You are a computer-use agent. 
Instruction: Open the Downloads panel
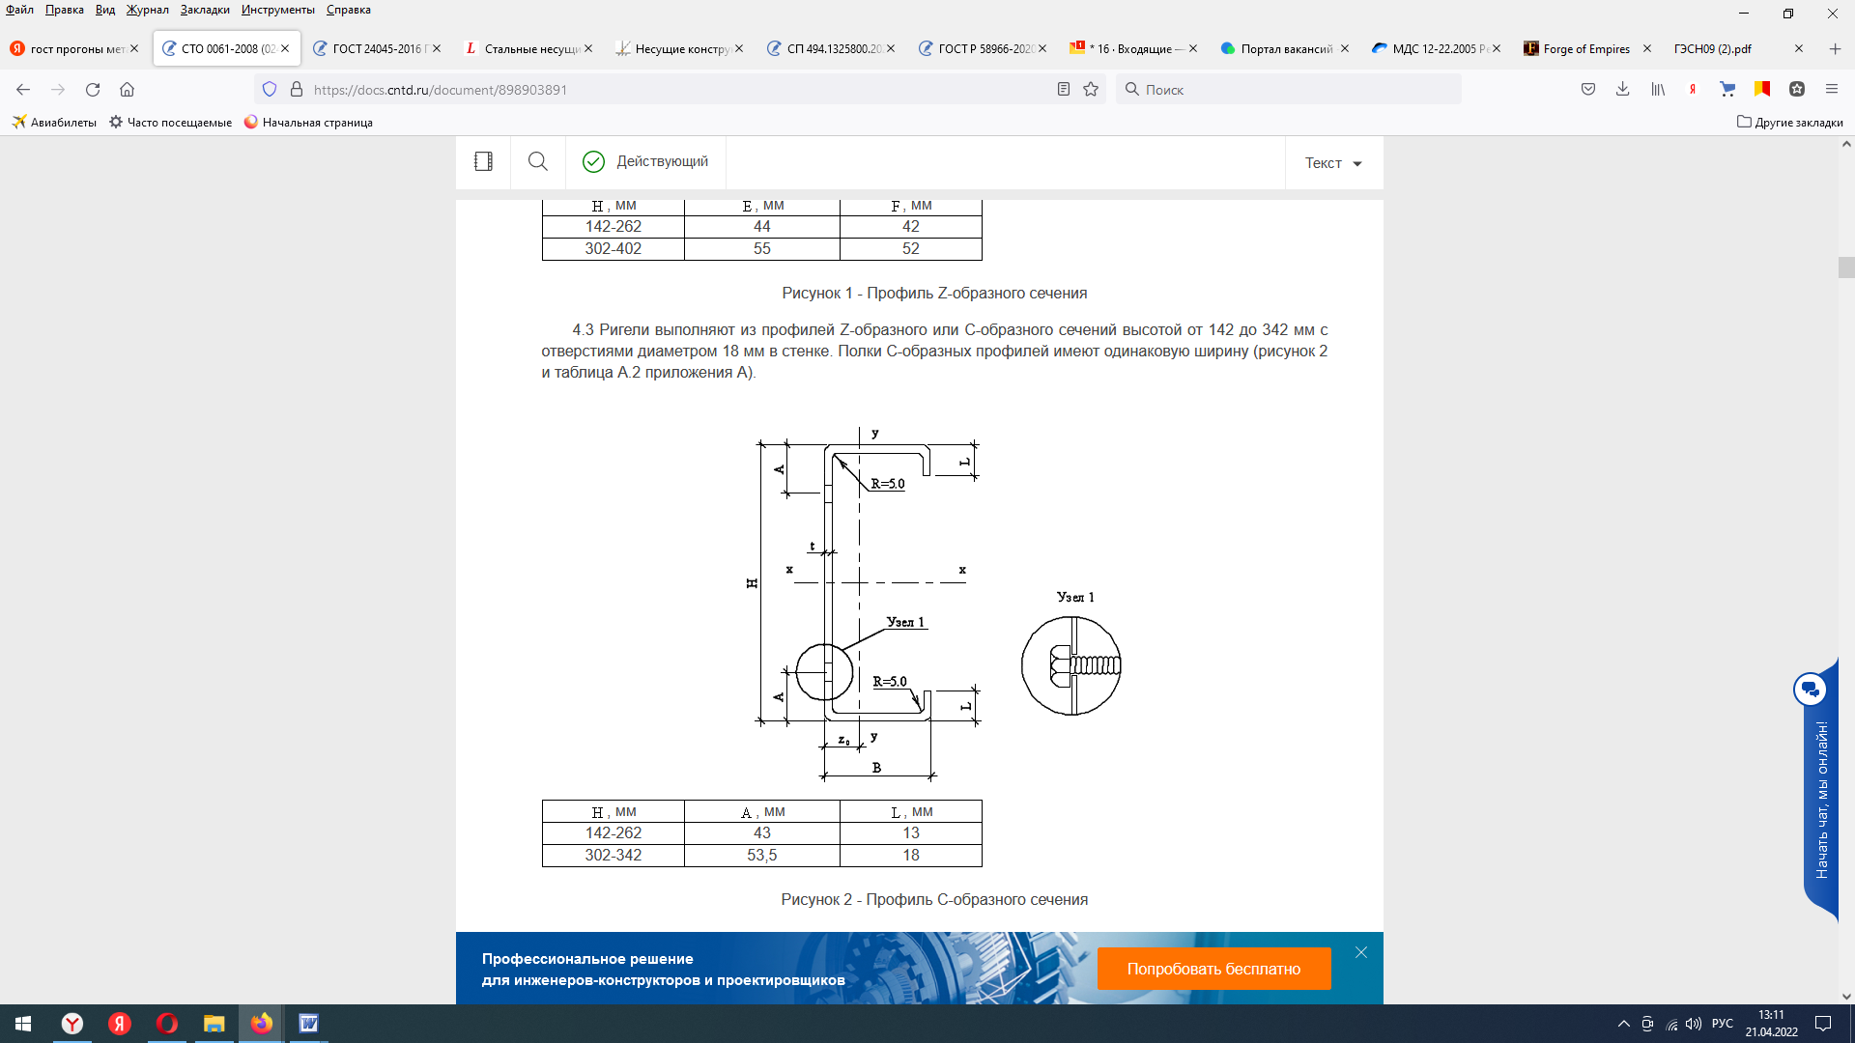pyautogui.click(x=1623, y=89)
